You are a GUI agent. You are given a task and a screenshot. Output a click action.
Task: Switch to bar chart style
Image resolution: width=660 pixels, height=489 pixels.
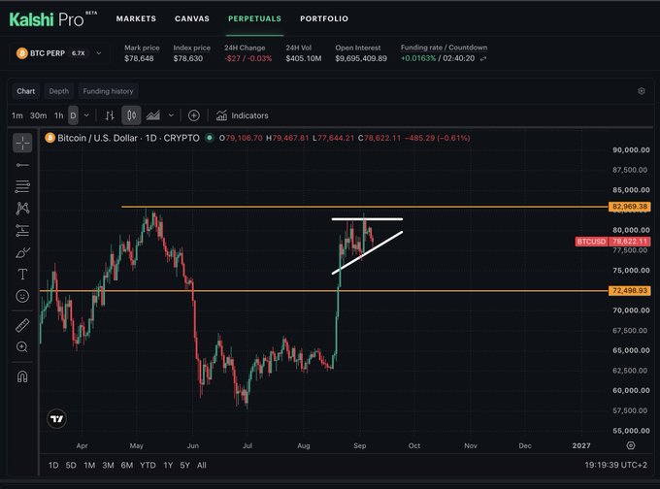[110, 115]
